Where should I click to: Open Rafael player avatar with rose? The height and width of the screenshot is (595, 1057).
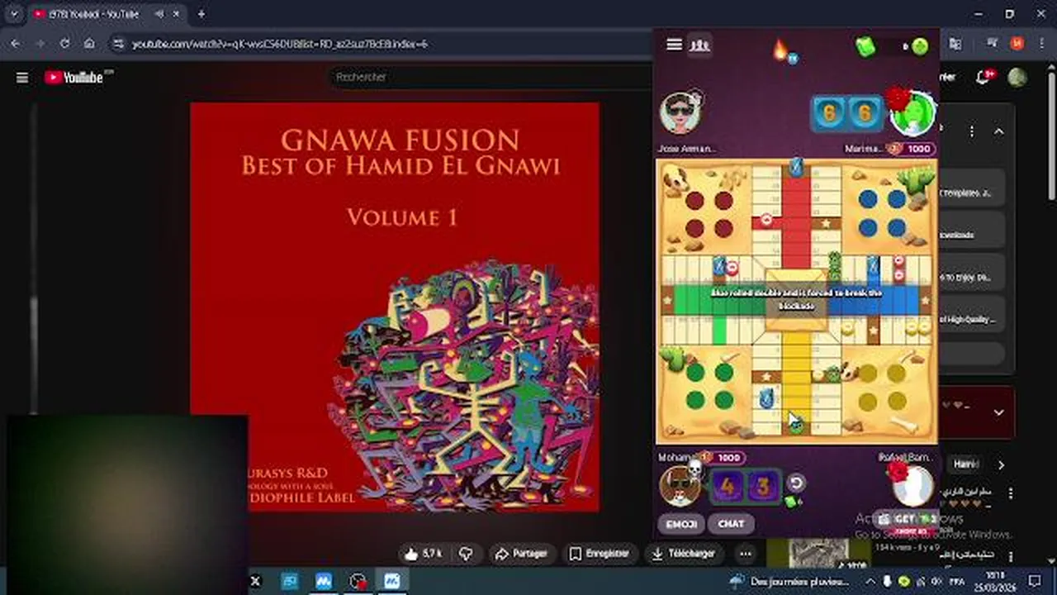(912, 486)
